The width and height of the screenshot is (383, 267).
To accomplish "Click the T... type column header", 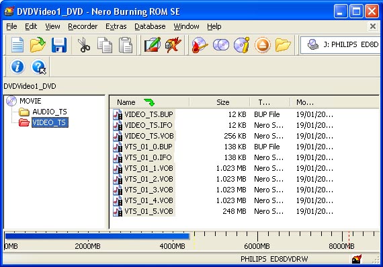I will [x=270, y=102].
